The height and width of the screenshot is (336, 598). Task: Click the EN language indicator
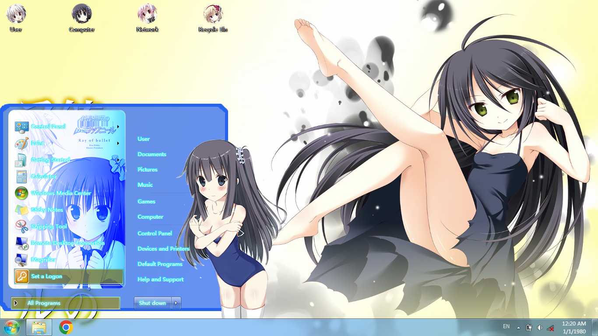point(506,326)
